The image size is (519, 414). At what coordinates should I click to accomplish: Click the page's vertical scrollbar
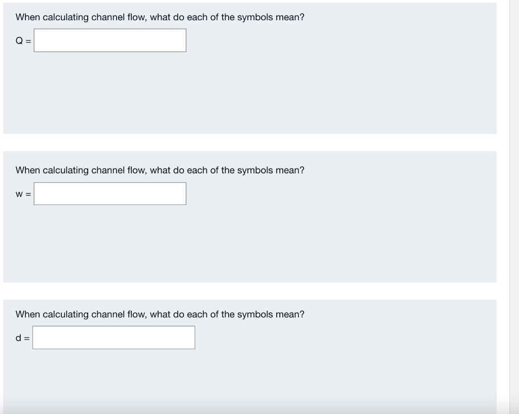(x=514, y=202)
